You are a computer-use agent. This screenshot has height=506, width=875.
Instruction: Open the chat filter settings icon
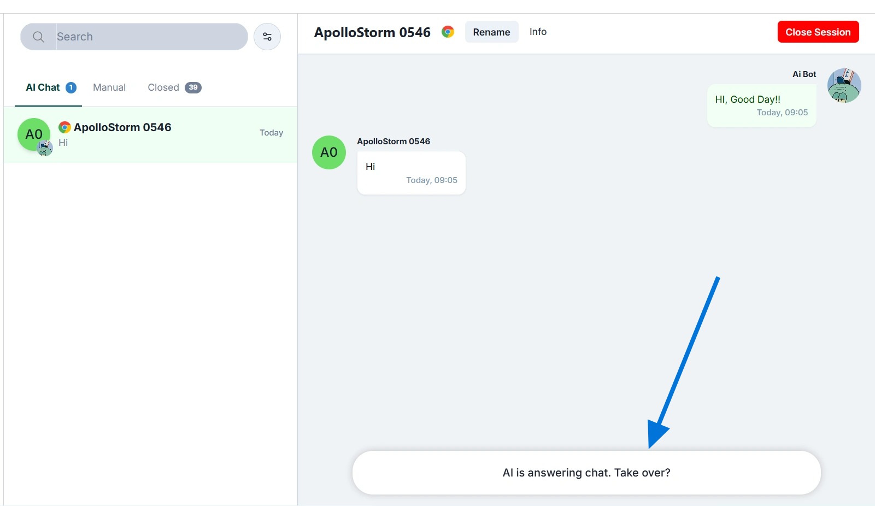267,37
